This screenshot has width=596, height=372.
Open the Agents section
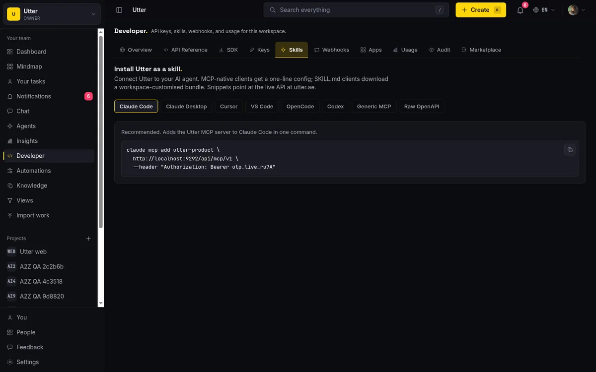click(x=48, y=126)
